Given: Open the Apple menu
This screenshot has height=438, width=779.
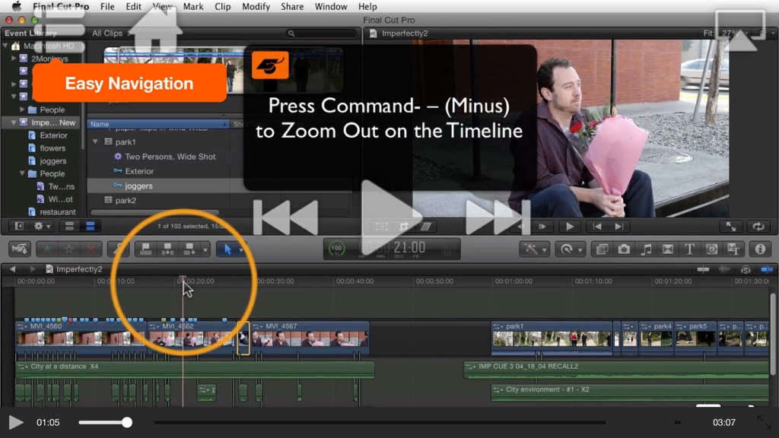Looking at the screenshot, I should (17, 6).
